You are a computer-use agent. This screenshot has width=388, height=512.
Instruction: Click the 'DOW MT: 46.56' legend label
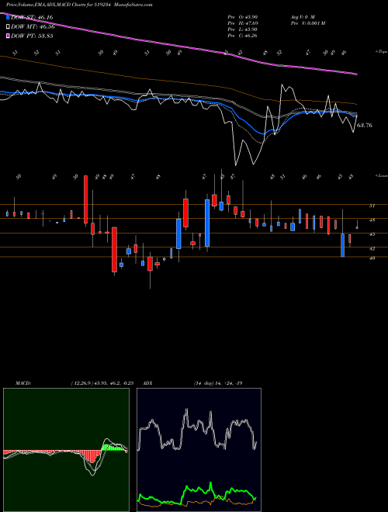point(33,27)
